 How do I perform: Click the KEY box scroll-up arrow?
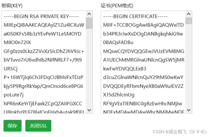point(89,14)
